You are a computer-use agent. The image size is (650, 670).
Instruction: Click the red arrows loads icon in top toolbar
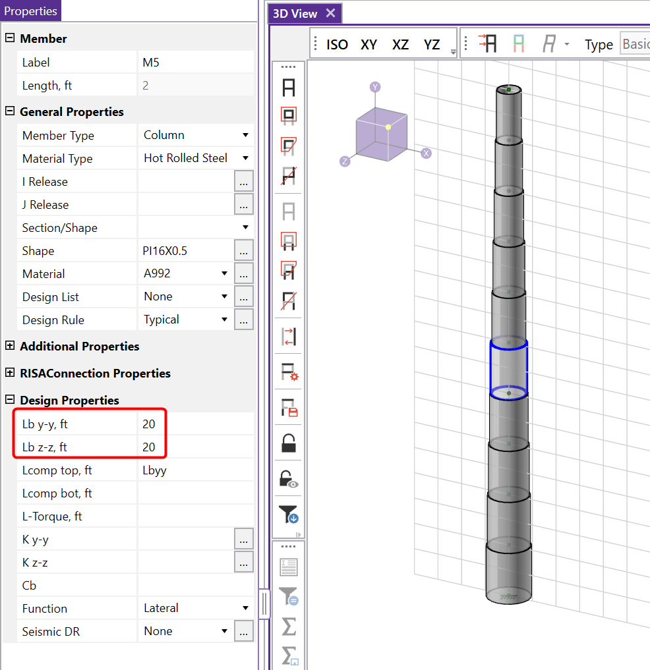[x=487, y=44]
